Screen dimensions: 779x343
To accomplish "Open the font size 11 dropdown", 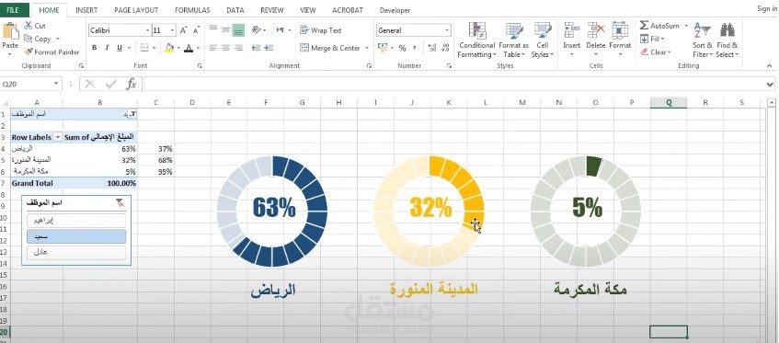I will (172, 30).
